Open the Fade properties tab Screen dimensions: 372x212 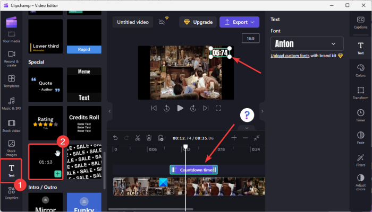pyautogui.click(x=360, y=138)
